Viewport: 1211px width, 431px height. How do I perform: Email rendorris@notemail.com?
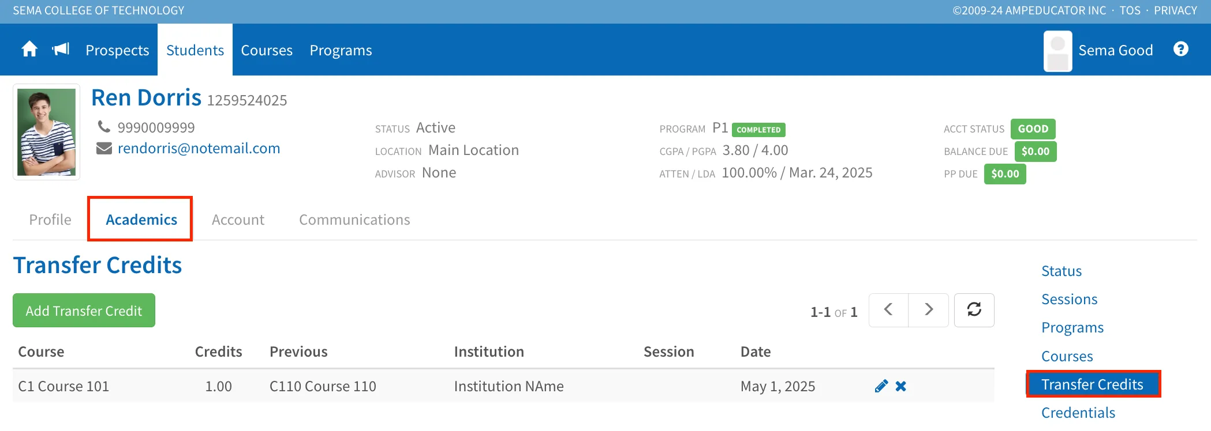tap(199, 148)
